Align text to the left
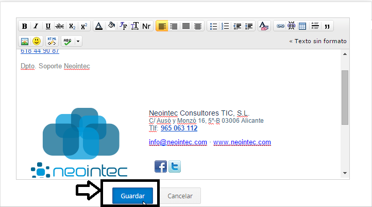The height and width of the screenshot is (207, 372). point(162,26)
